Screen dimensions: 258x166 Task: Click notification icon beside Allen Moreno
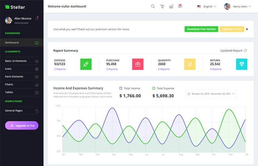(37, 18)
